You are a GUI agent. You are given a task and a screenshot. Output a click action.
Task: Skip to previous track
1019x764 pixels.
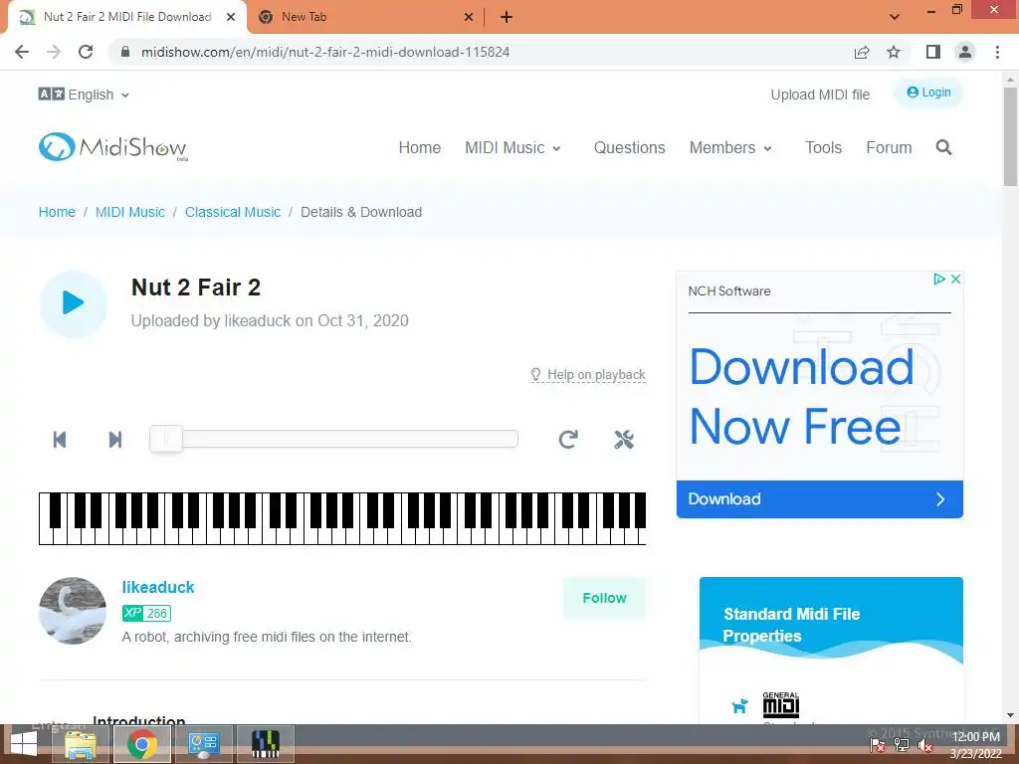[x=59, y=440]
